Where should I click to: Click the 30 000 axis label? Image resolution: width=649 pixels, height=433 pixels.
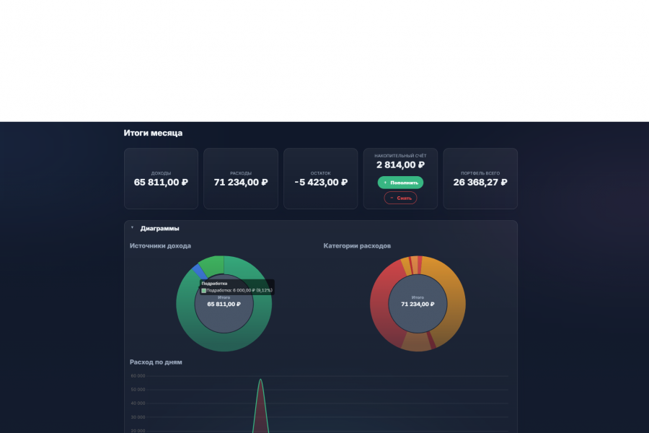pos(138,417)
